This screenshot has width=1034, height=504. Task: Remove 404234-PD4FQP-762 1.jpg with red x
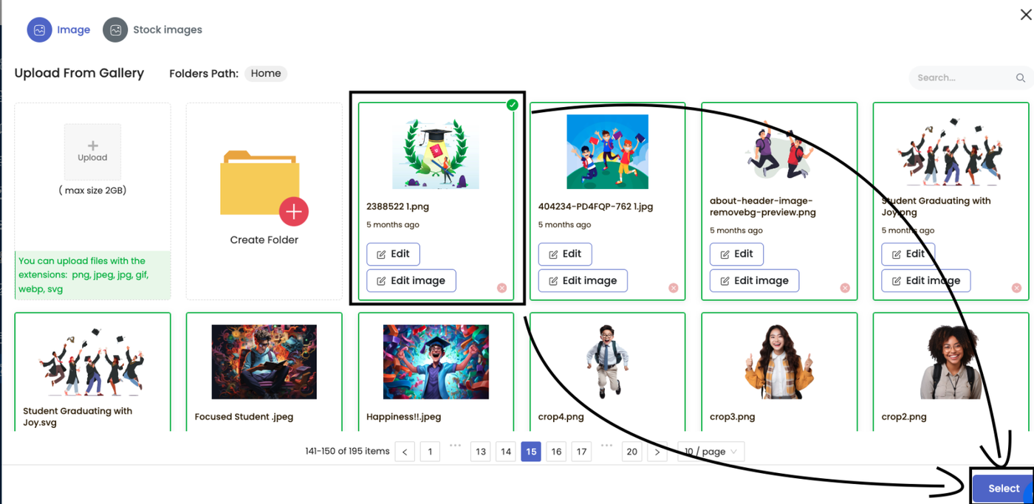coord(674,288)
